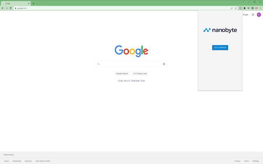Click the magnifier icon in search box
The width and height of the screenshot is (263, 164).
tap(99, 64)
